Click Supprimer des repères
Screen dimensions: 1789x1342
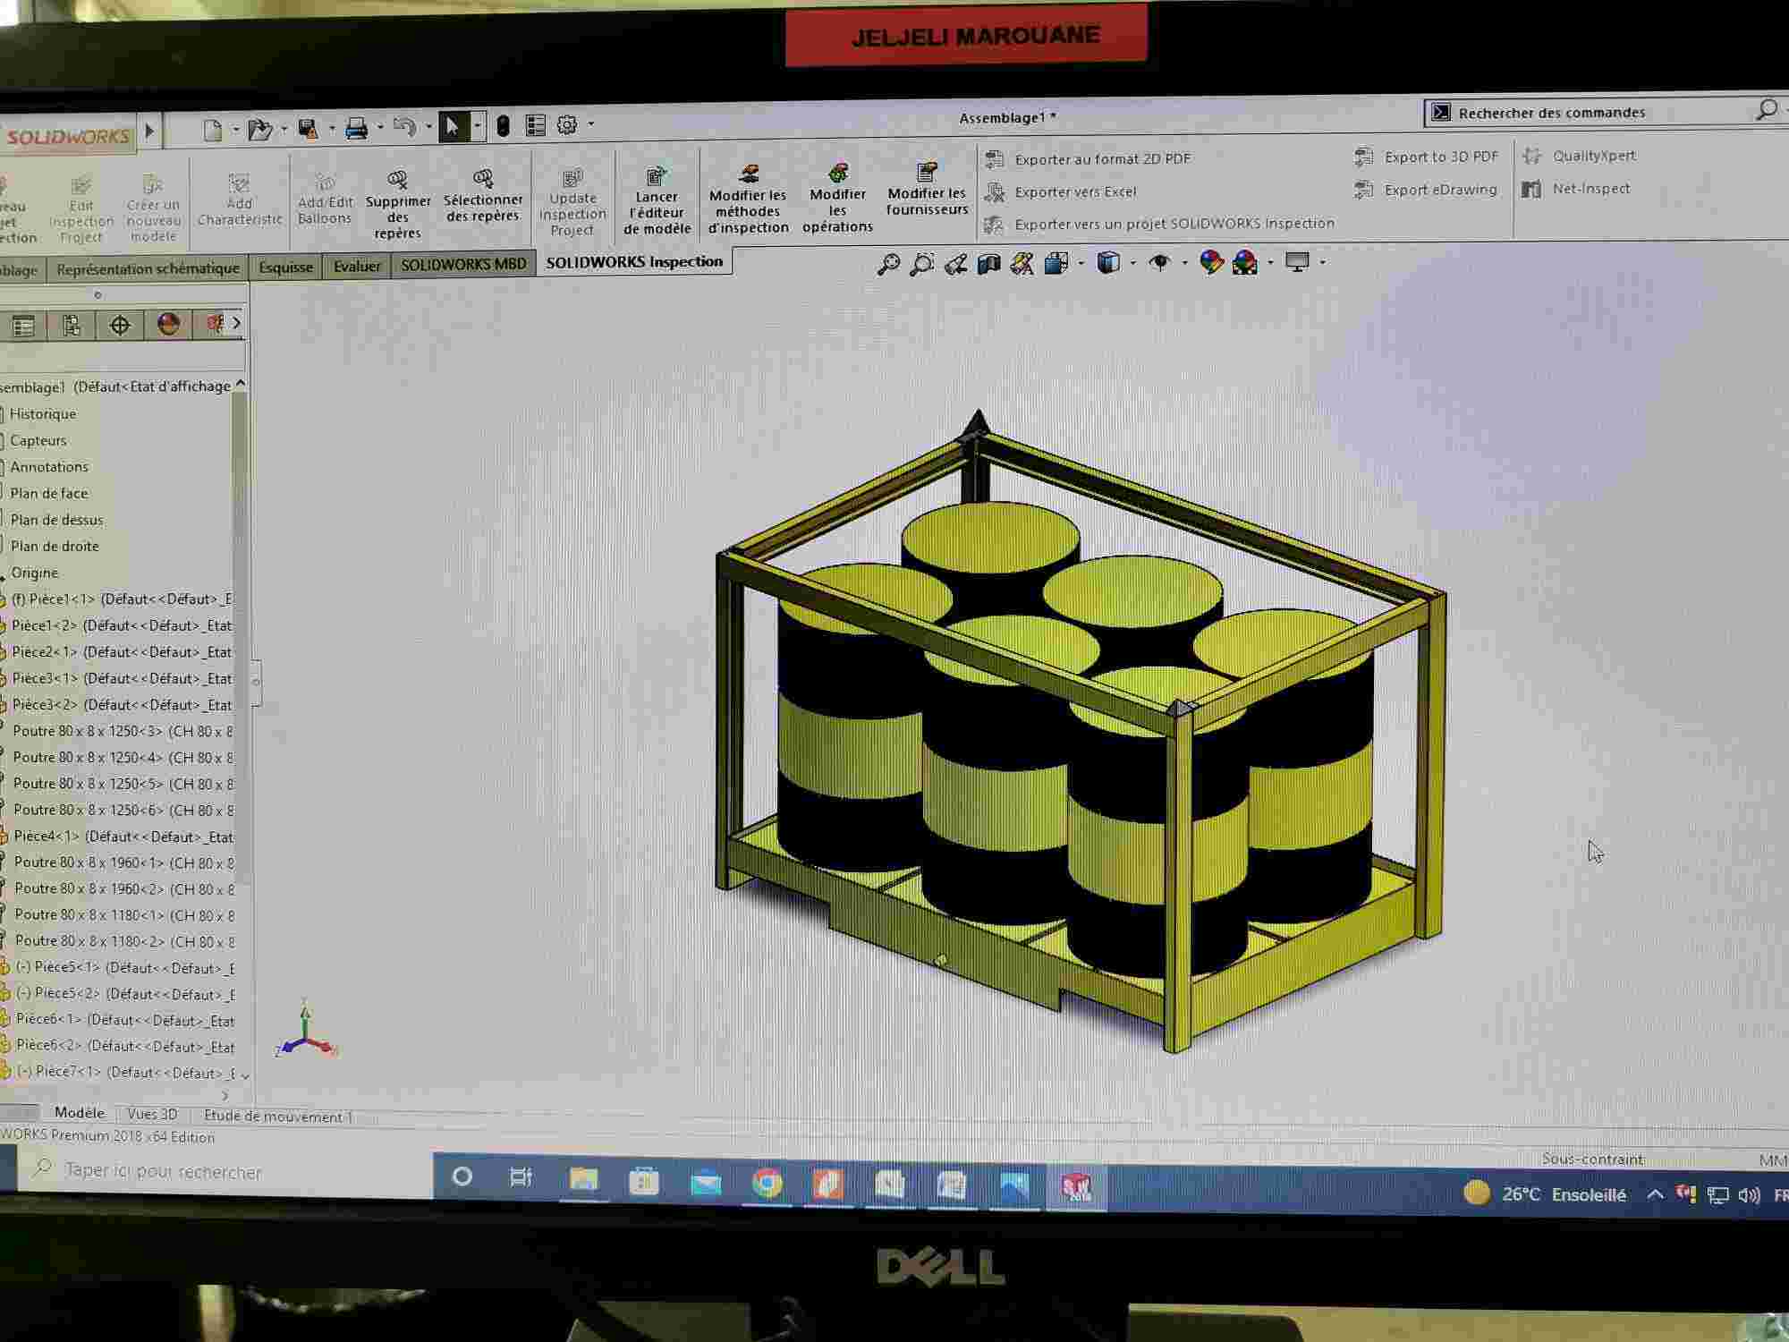pos(398,204)
